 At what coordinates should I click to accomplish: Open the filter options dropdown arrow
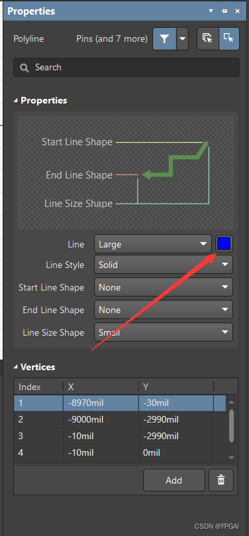click(x=183, y=39)
